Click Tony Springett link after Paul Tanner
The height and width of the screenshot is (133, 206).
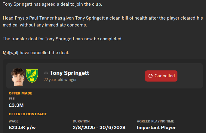coord(90,18)
